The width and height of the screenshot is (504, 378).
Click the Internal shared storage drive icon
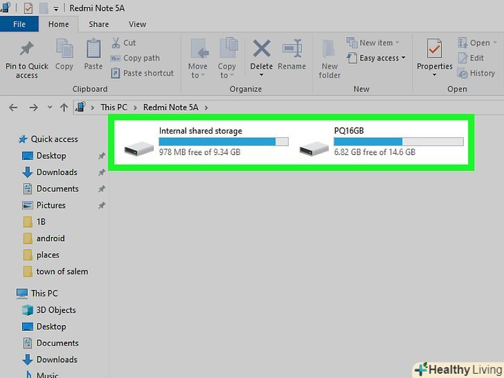point(139,149)
